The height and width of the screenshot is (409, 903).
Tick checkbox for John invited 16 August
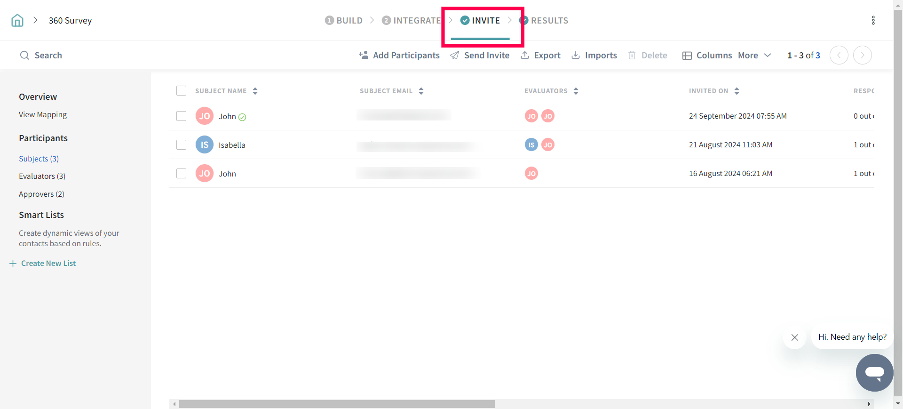(x=181, y=174)
